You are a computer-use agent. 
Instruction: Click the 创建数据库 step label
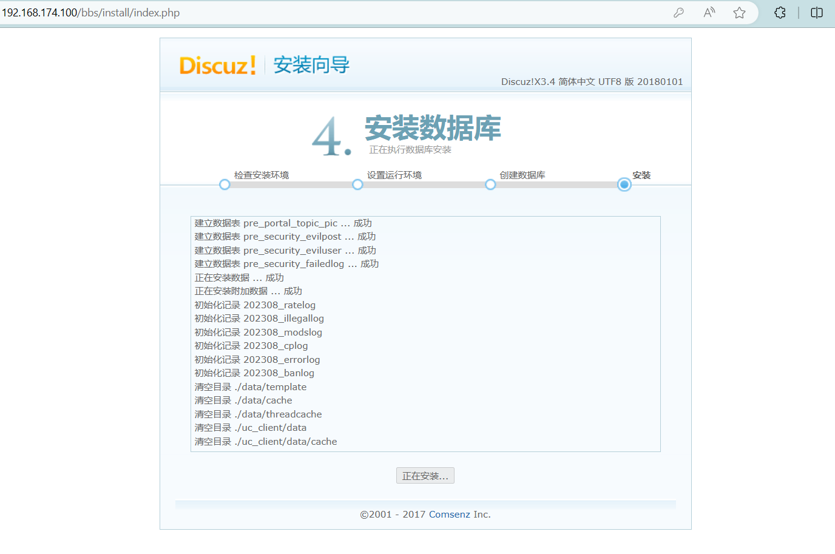tap(522, 175)
